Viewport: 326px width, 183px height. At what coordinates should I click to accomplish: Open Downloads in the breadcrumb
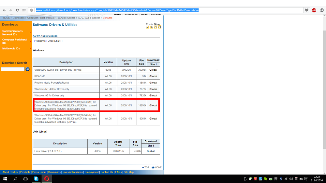[19, 18]
